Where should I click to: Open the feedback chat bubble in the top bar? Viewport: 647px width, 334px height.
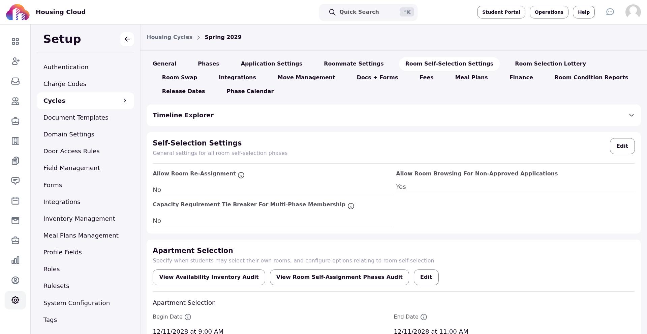click(610, 12)
